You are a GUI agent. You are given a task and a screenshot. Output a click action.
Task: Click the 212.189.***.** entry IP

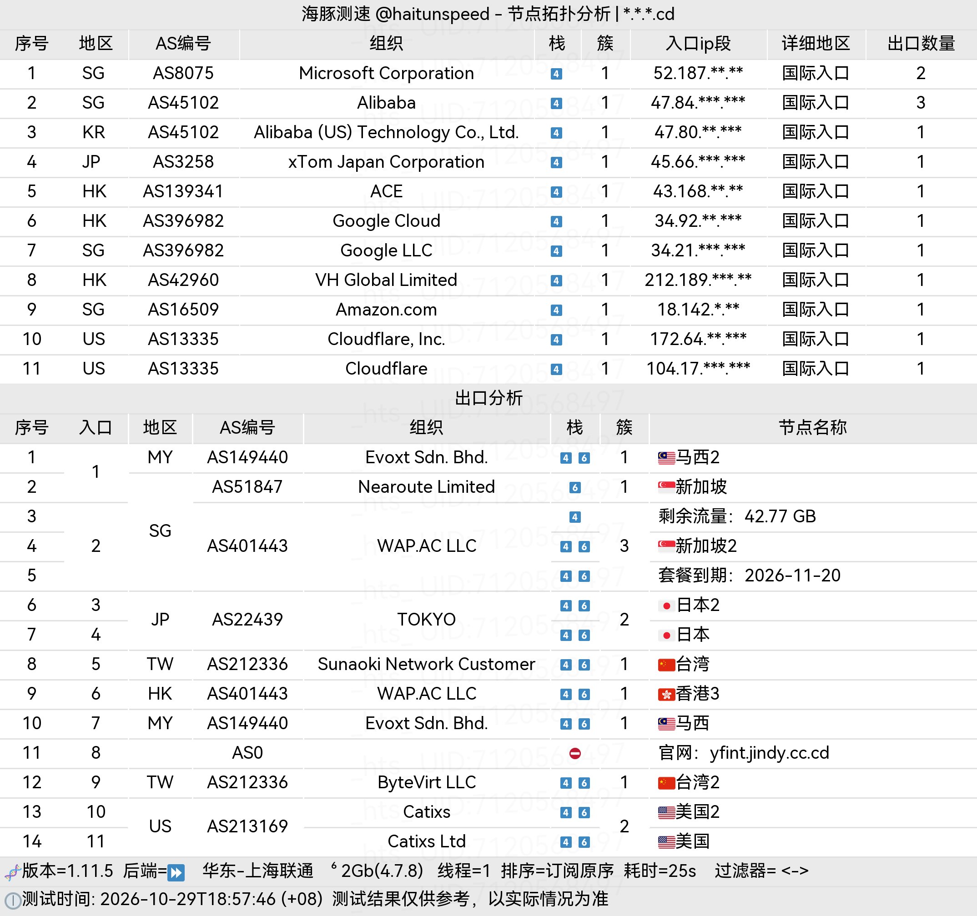coord(698,280)
